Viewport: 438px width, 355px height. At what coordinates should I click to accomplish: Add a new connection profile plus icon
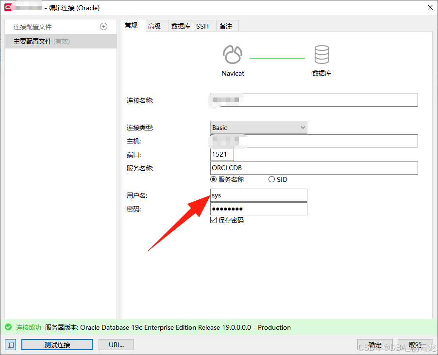(x=103, y=27)
